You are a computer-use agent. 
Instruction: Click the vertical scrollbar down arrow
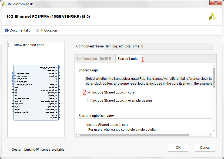214,131
